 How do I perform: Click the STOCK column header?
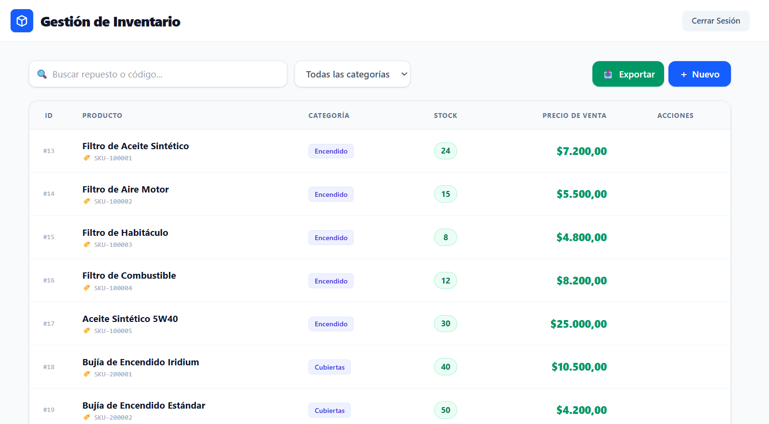(x=445, y=116)
